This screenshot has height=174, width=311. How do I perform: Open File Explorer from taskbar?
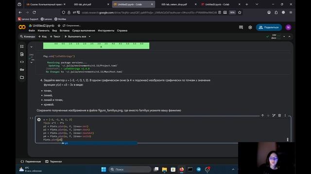point(164,169)
